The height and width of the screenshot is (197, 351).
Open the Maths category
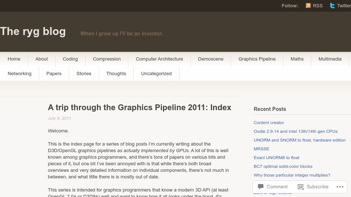(297, 59)
